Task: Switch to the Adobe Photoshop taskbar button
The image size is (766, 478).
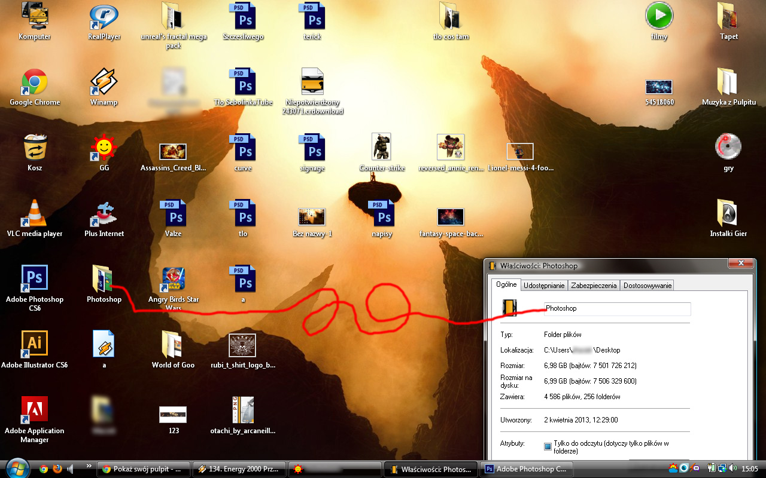Action: (x=527, y=469)
